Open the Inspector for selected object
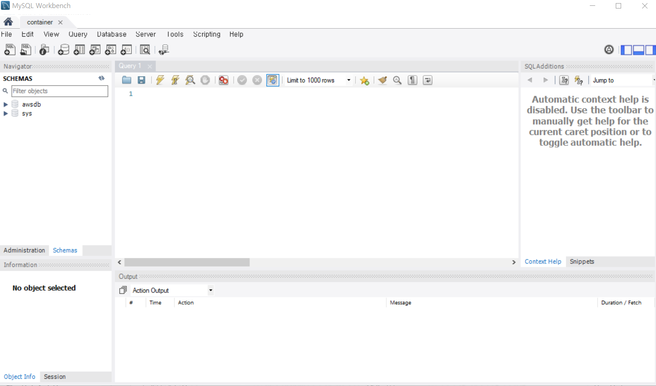 pos(44,50)
